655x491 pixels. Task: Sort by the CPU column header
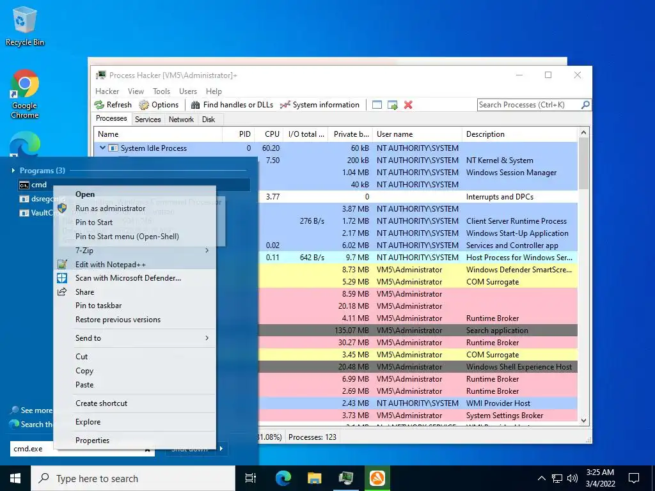click(x=269, y=134)
